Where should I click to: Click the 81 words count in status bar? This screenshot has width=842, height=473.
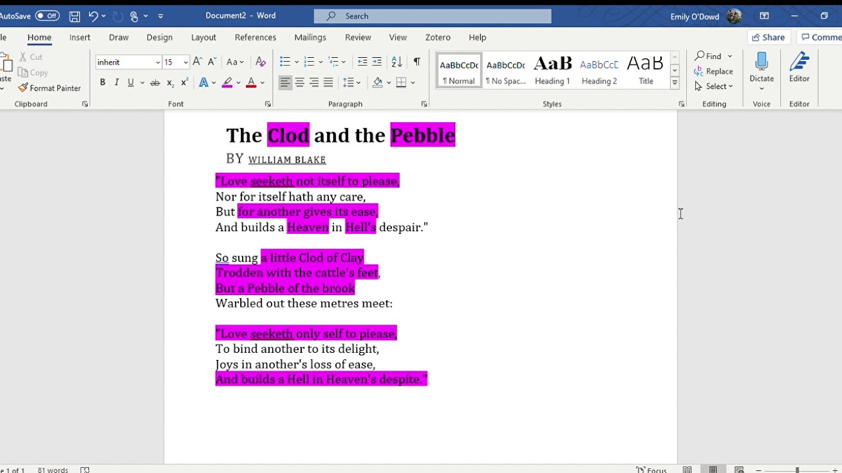pyautogui.click(x=53, y=470)
